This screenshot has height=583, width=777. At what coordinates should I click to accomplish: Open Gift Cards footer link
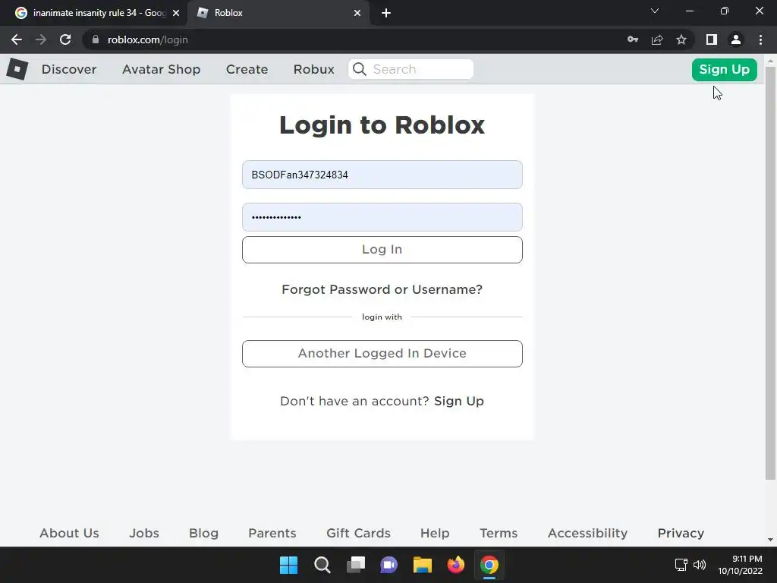point(358,533)
